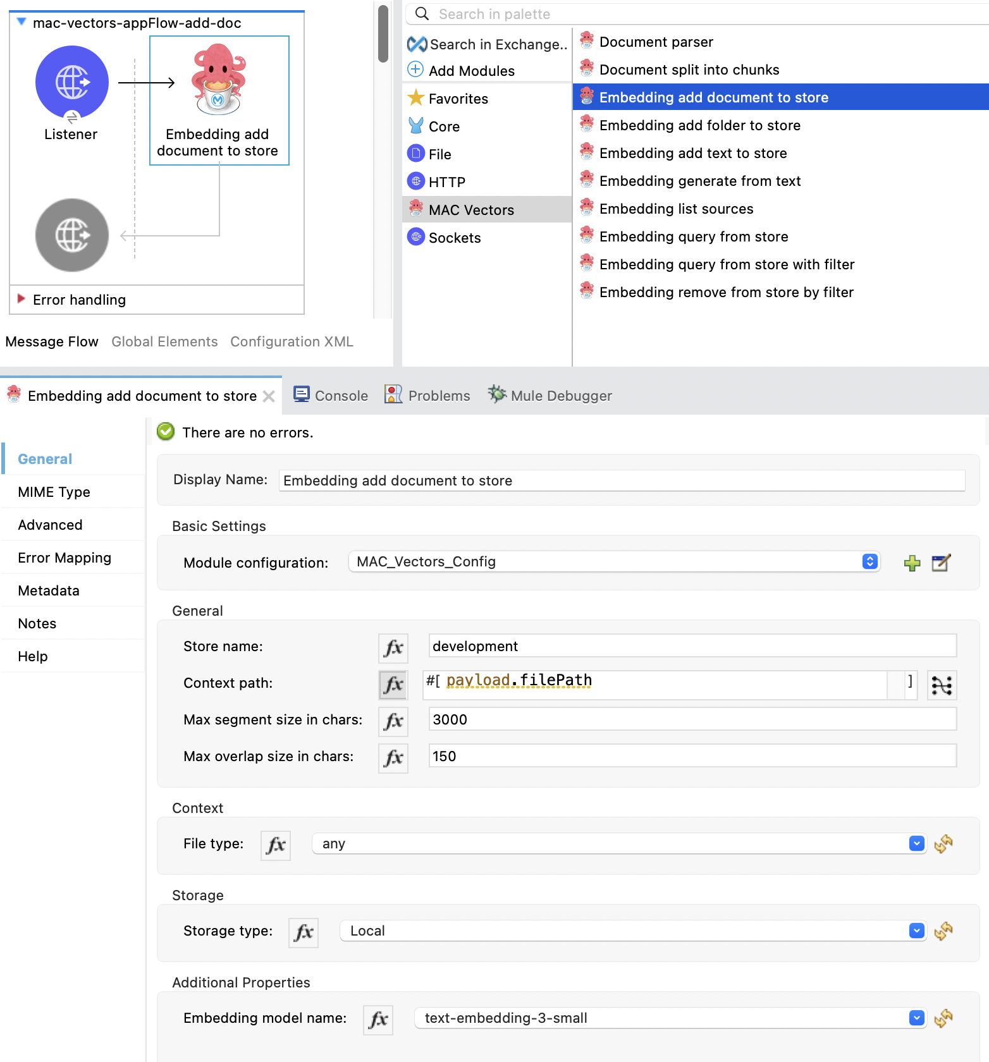
Task: Select Document split into chunks operation
Action: 679,70
